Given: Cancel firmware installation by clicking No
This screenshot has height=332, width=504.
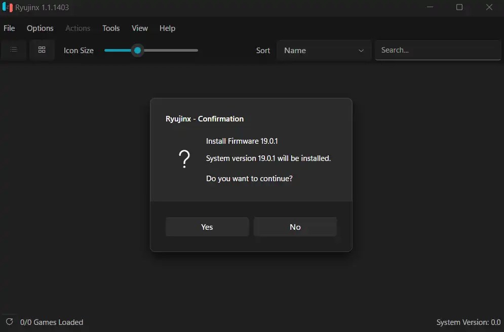Looking at the screenshot, I should (x=295, y=227).
